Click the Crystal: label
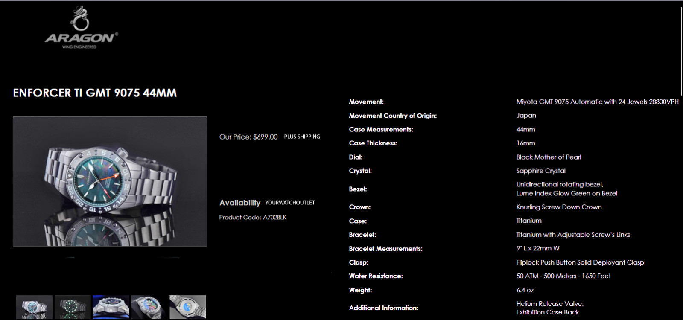Screen dimensions: 683x320 tap(360, 171)
